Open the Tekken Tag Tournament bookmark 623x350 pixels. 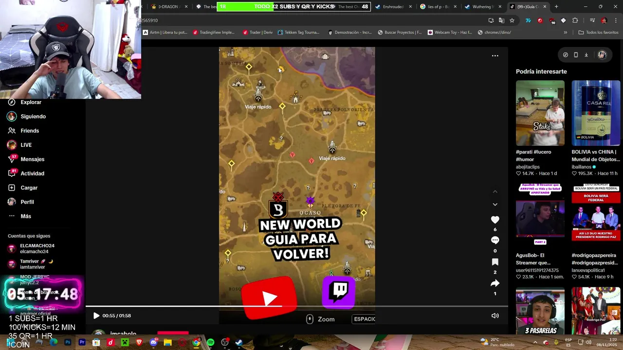(x=299, y=33)
